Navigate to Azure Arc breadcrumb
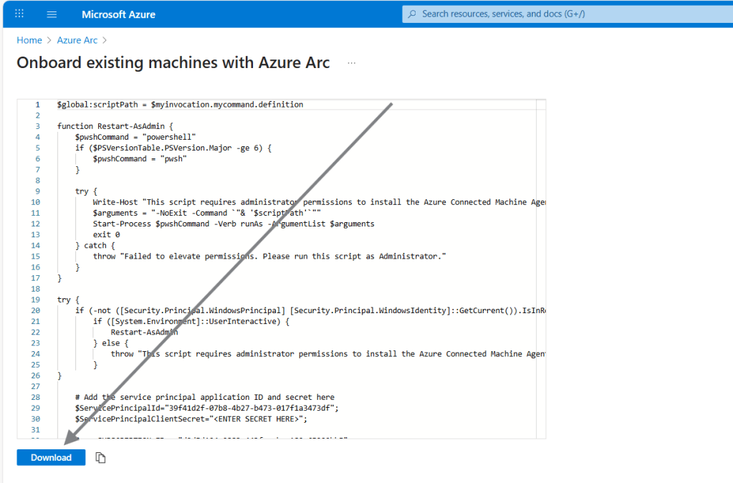Screen dimensions: 733x483 click(77, 40)
